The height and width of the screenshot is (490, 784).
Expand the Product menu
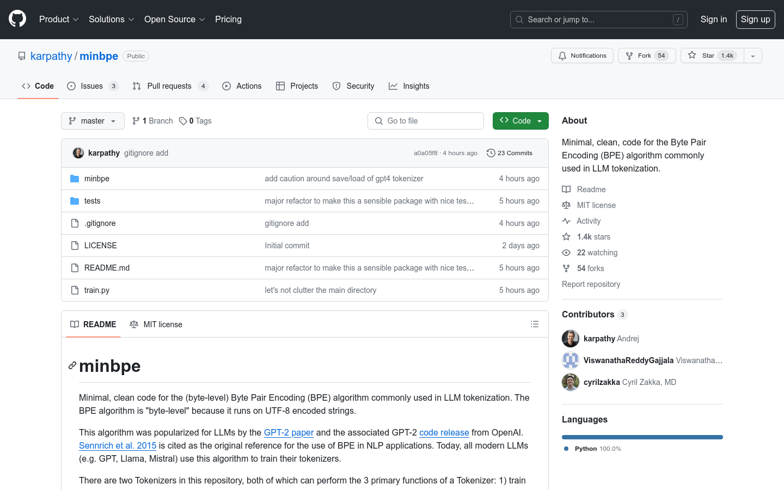coord(59,19)
